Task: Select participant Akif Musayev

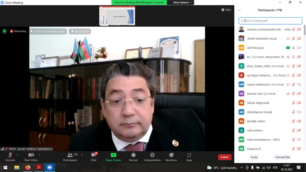Action: [x=270, y=48]
